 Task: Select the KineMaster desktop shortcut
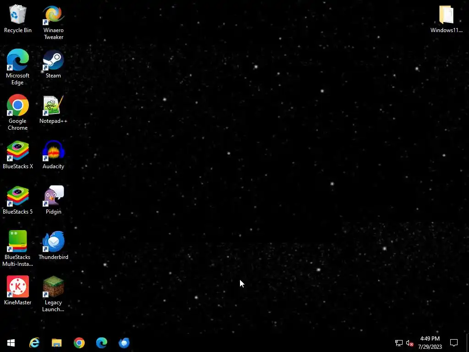(x=18, y=290)
